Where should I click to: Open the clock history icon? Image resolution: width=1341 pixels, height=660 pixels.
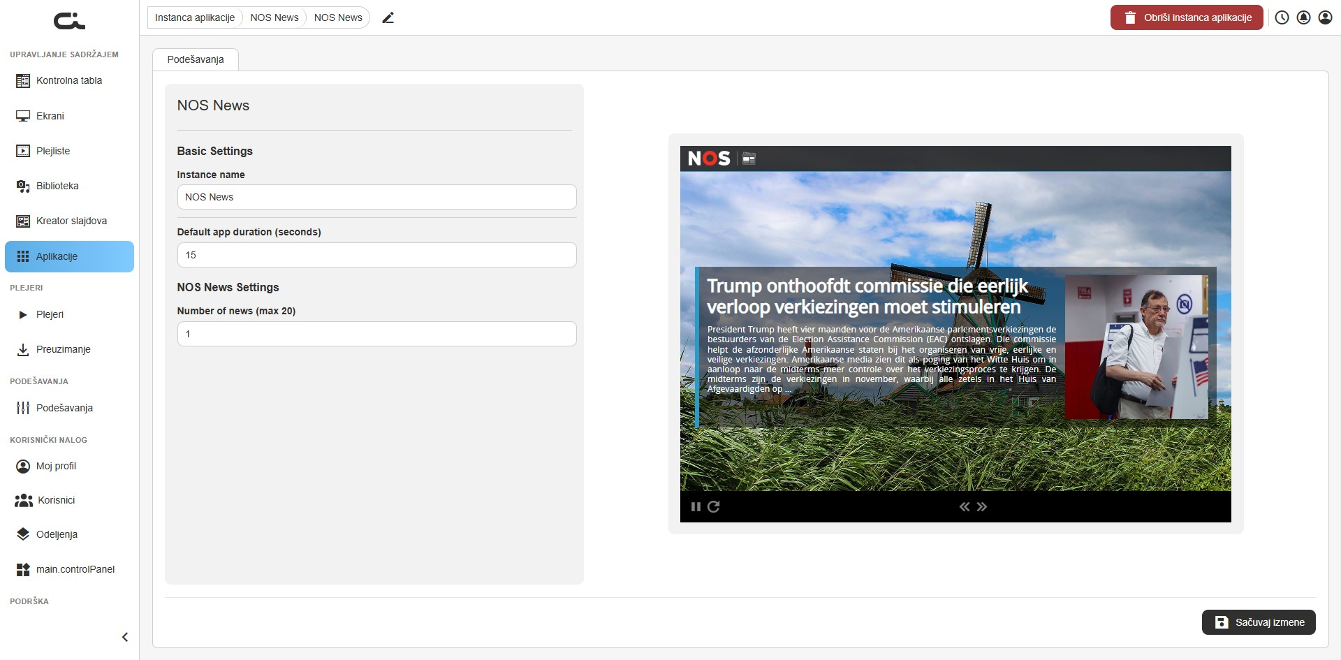1282,18
